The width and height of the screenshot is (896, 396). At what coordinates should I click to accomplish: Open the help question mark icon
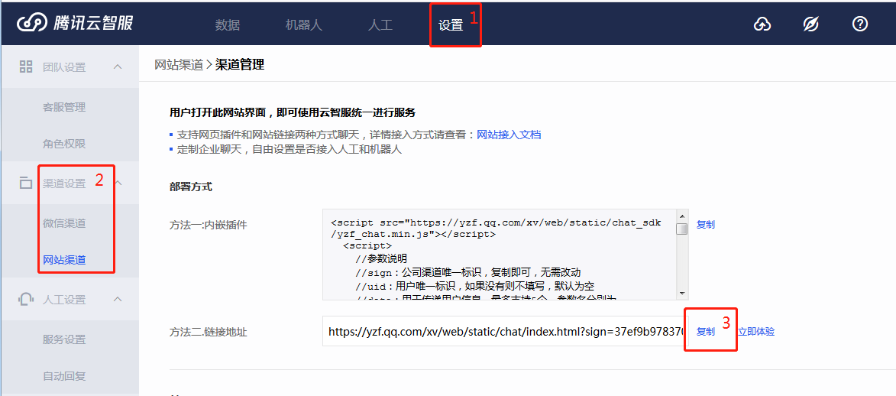[x=860, y=24]
